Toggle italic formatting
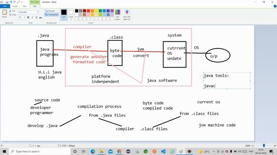Image resolution: width=277 pixels, height=155 pixels. click(x=32, y=17)
